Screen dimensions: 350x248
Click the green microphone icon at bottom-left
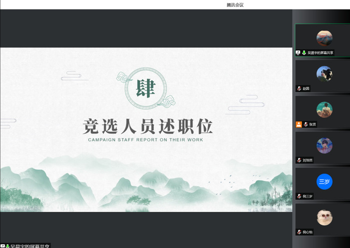coord(8,246)
